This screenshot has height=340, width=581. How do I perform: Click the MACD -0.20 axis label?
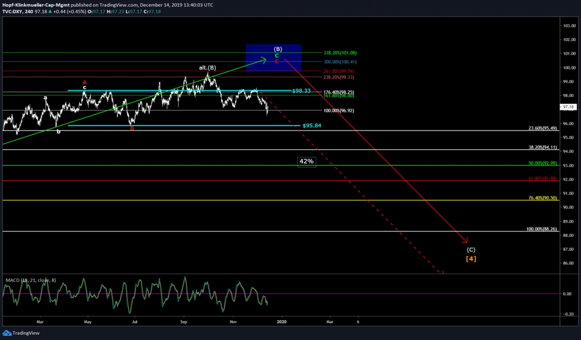[568, 314]
